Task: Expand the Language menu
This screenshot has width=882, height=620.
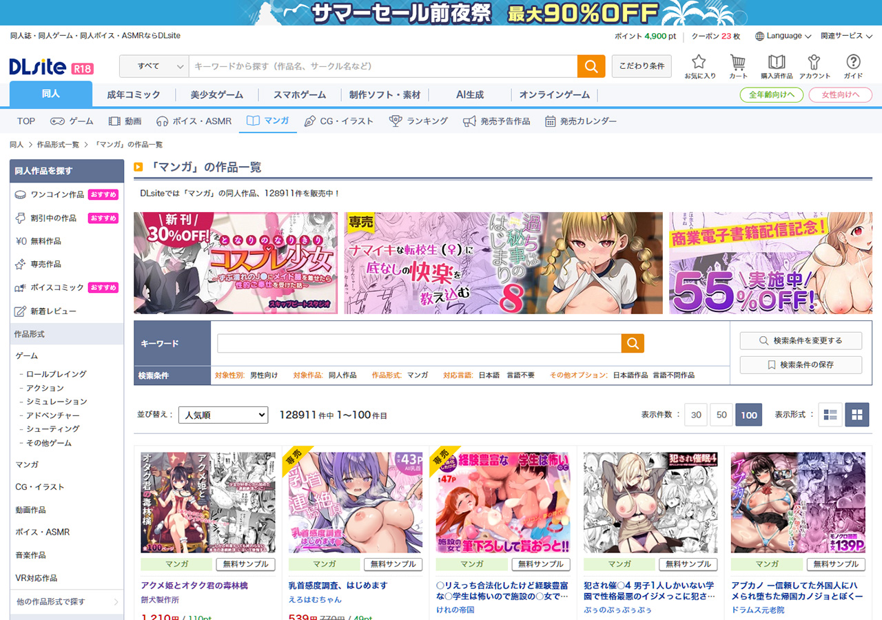Action: pos(783,36)
